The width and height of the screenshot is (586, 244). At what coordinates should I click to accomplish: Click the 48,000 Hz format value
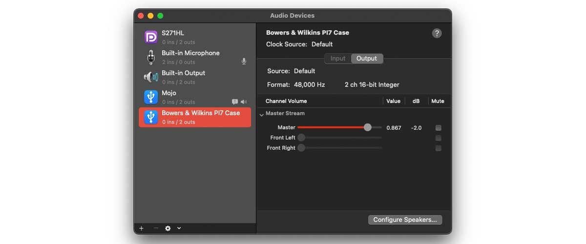tap(309, 85)
